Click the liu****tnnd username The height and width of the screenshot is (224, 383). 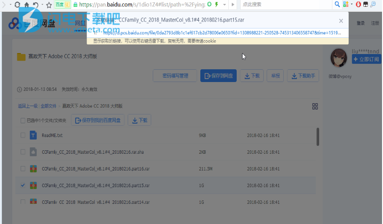coord(365,51)
